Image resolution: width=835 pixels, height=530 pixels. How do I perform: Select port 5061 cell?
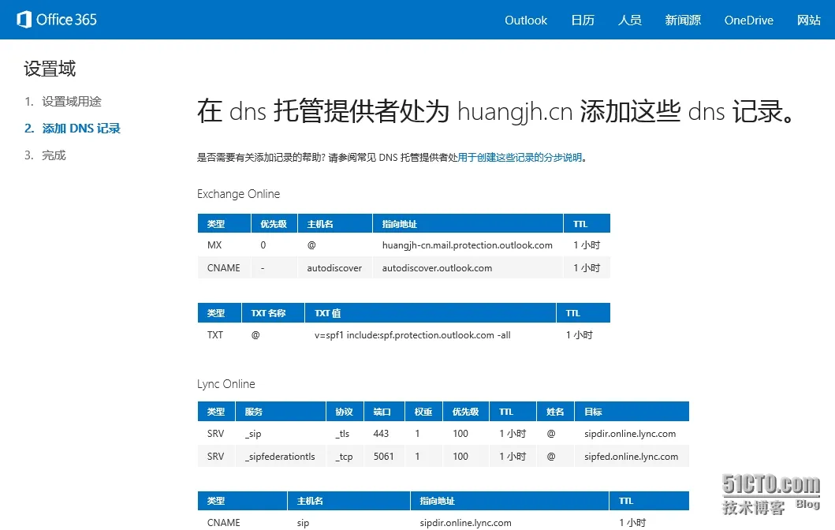pos(383,457)
